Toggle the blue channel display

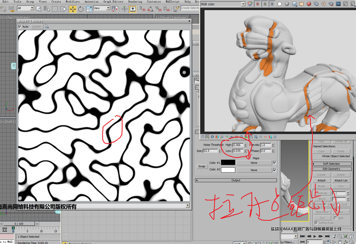(x=272, y=4)
